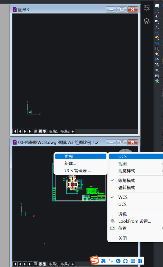Click the book library icon in toolbar
The image size is (163, 267).
[157, 81]
